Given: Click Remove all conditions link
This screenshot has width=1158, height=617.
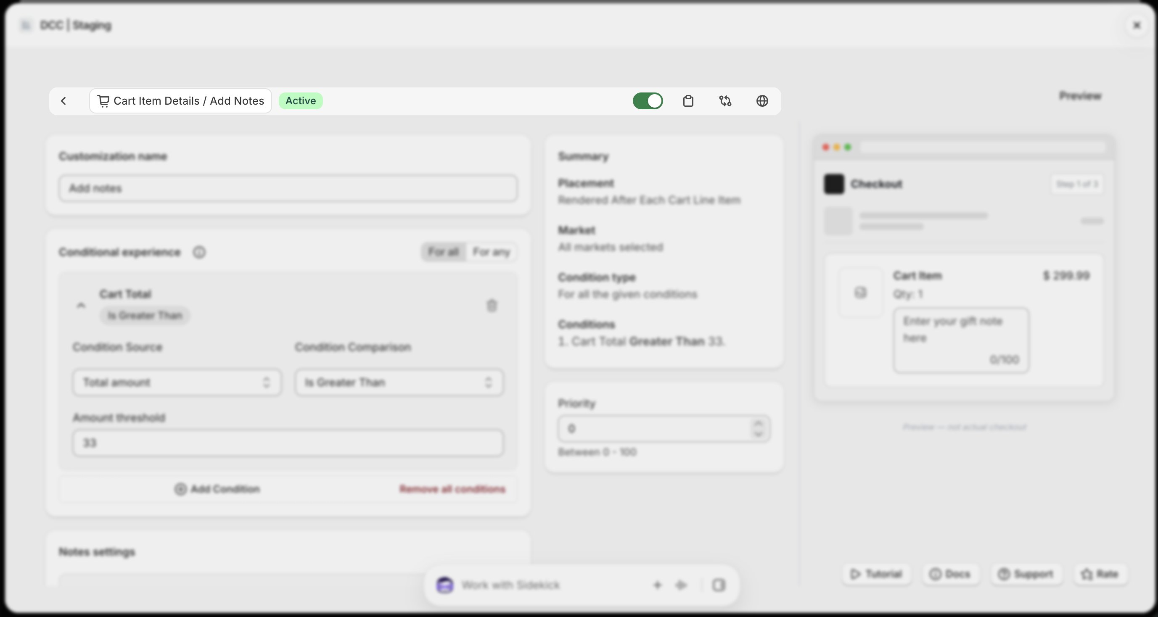Looking at the screenshot, I should [x=452, y=489].
